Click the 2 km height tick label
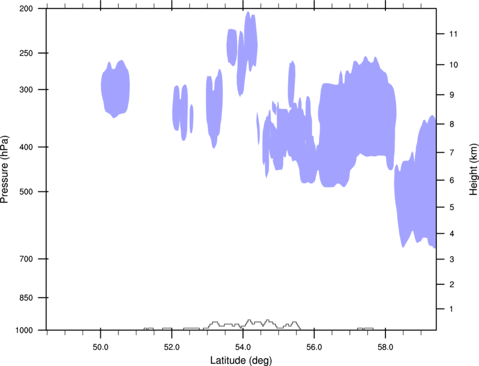Screen dimensions: 479x366 point(452,284)
